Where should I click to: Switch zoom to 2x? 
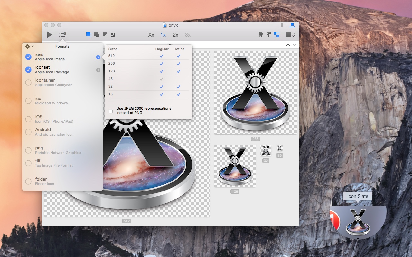click(x=175, y=35)
